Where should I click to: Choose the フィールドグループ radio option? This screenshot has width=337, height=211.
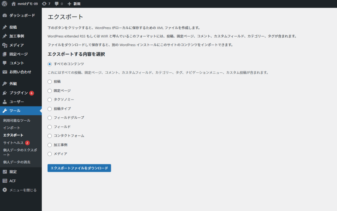(50, 118)
